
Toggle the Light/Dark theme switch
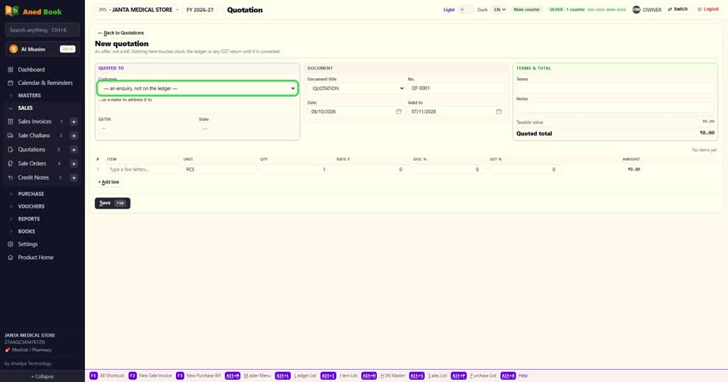[x=466, y=9]
